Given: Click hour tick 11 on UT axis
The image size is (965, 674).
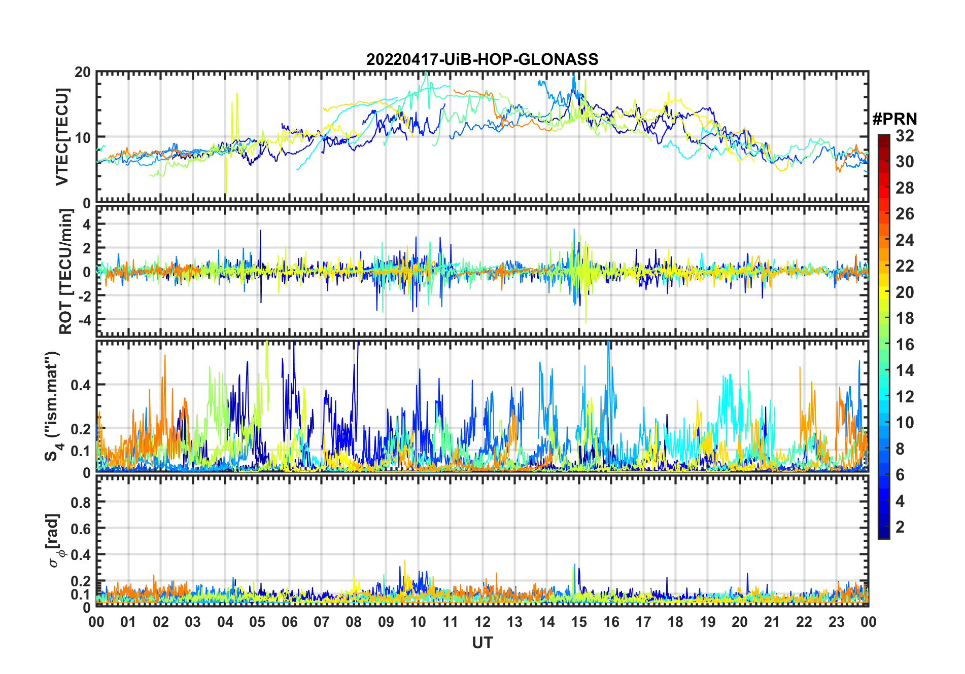Looking at the screenshot, I should click(451, 622).
